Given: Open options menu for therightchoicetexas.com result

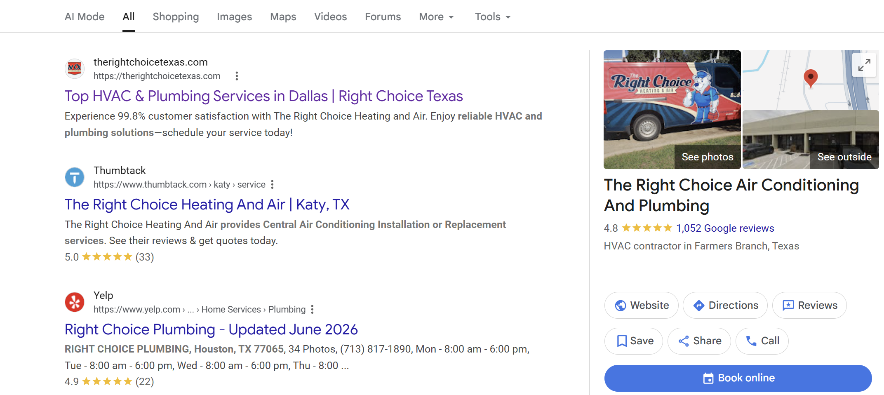Looking at the screenshot, I should (x=237, y=76).
